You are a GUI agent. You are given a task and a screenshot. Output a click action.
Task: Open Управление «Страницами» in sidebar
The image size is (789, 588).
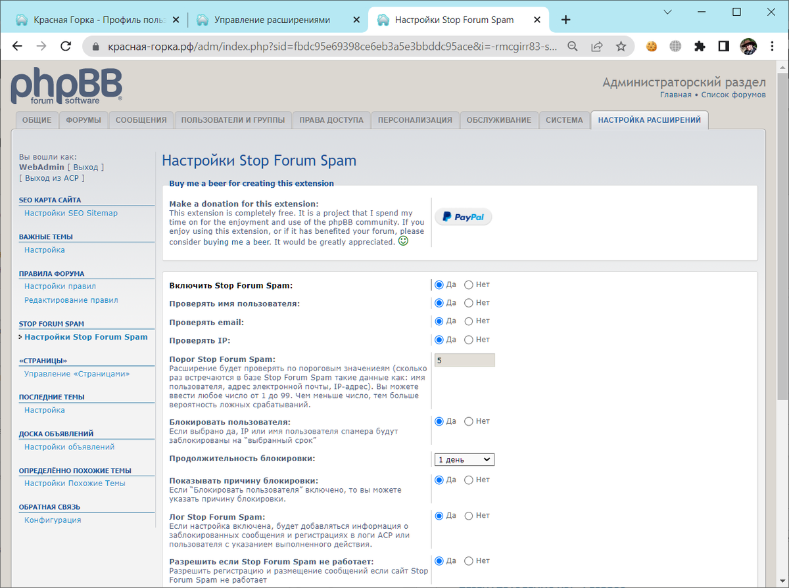(77, 374)
